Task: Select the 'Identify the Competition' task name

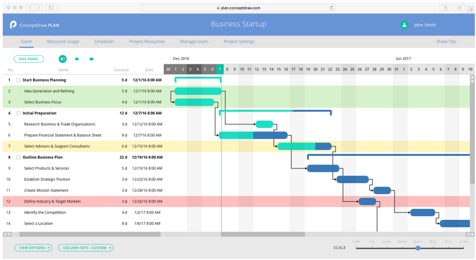Action: [45, 213]
